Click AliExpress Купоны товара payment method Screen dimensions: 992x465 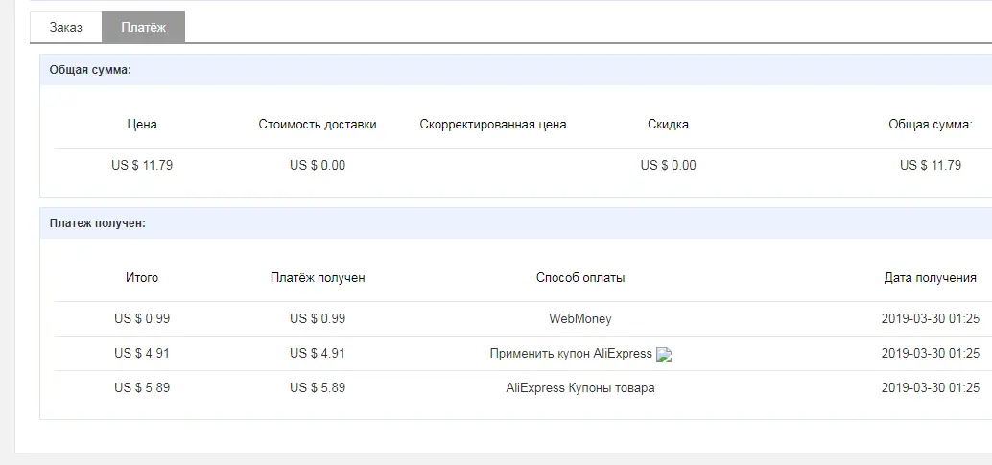[x=580, y=387]
